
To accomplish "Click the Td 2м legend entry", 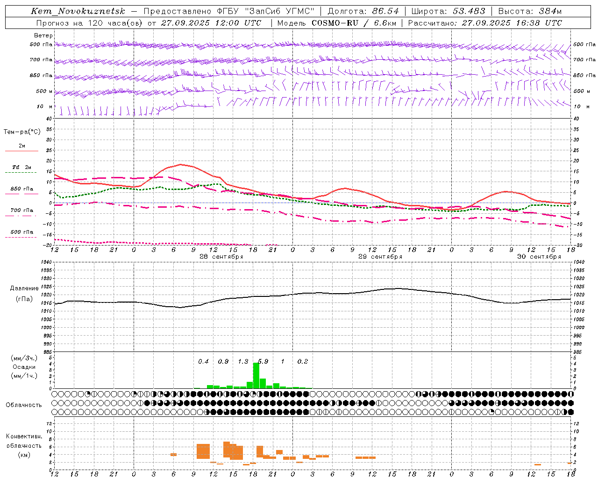I will [21, 167].
